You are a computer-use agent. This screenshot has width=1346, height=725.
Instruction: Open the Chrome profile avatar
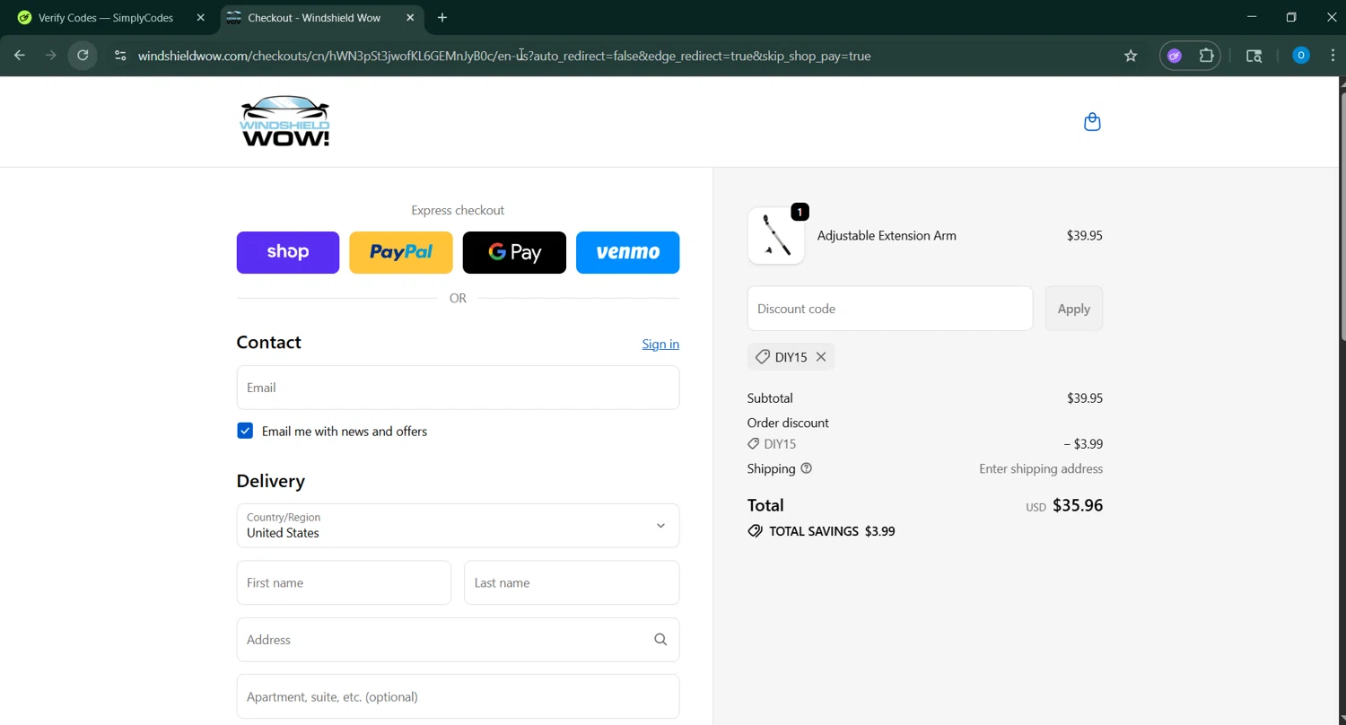[1301, 56]
